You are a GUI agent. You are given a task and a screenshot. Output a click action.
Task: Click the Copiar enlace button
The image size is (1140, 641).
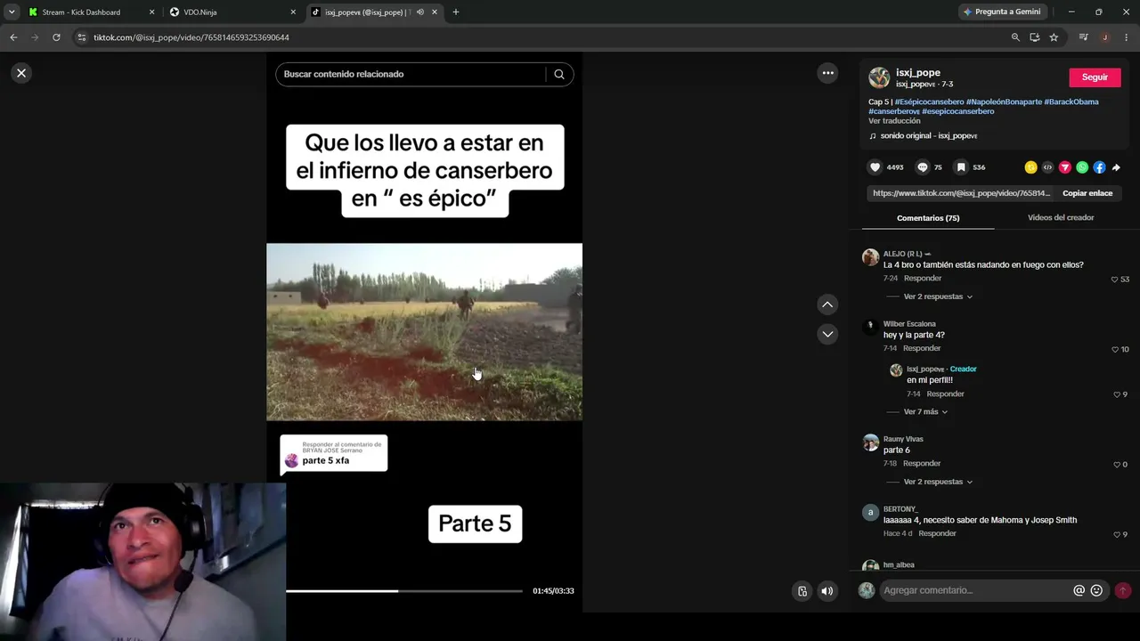point(1087,193)
